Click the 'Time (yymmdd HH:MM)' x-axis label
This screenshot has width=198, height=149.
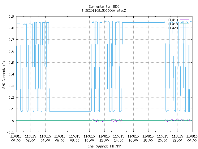pos(104,146)
